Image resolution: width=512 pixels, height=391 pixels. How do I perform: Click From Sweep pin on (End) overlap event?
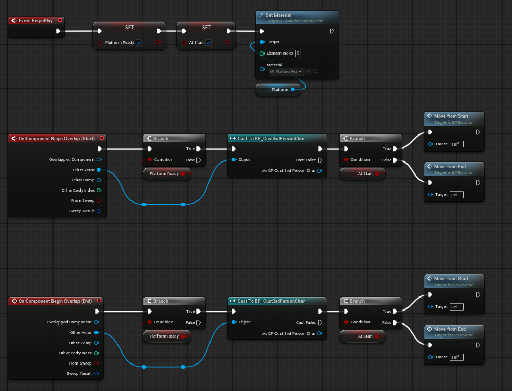pos(96,363)
